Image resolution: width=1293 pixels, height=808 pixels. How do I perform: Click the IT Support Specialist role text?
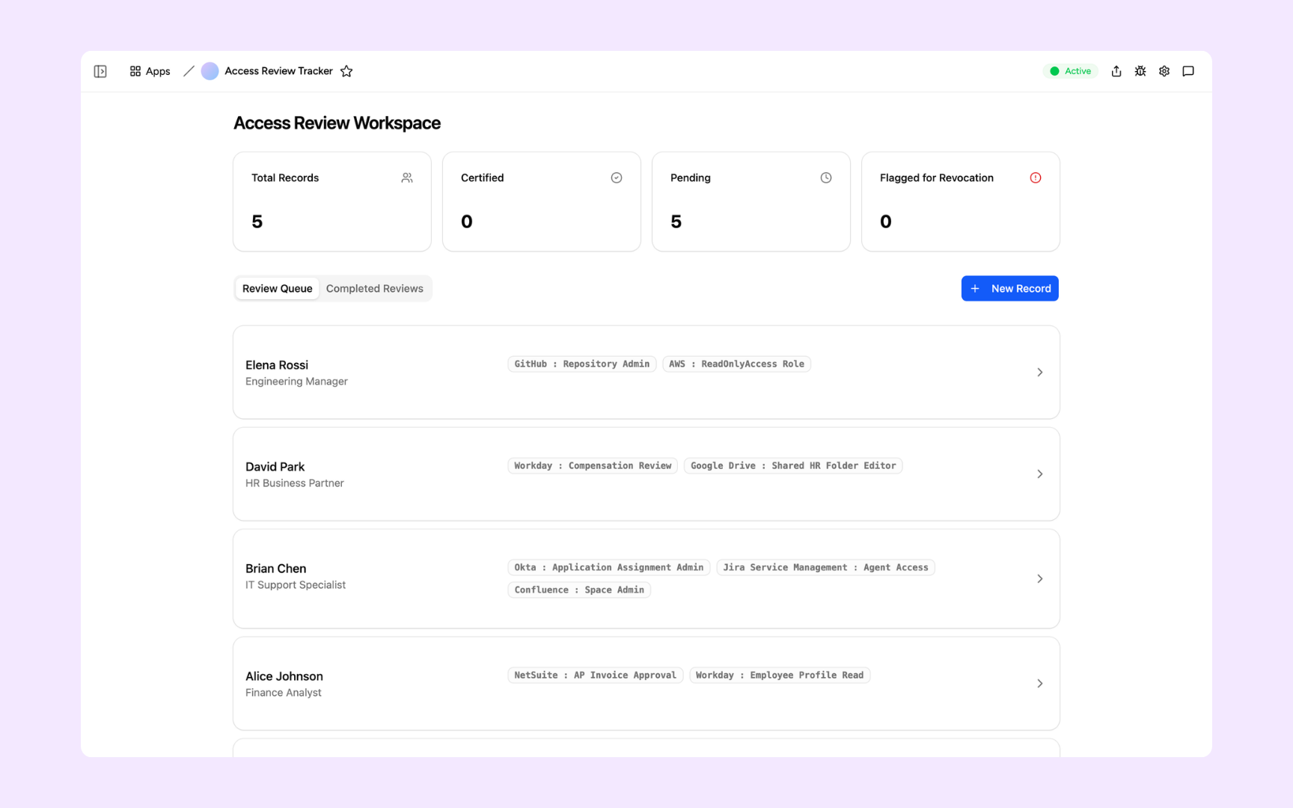pyautogui.click(x=296, y=585)
